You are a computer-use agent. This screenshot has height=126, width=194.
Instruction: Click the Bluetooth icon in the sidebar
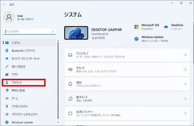tap(7, 50)
